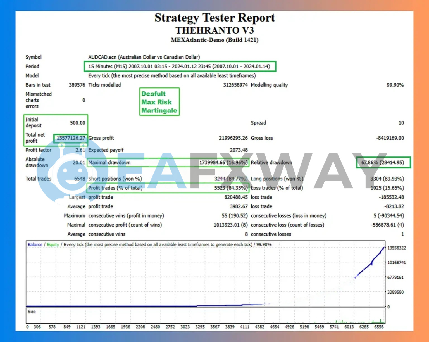This screenshot has width=429, height=342.
Task: Select the Profit trades 5523 (84.35%) row
Action: (x=168, y=188)
